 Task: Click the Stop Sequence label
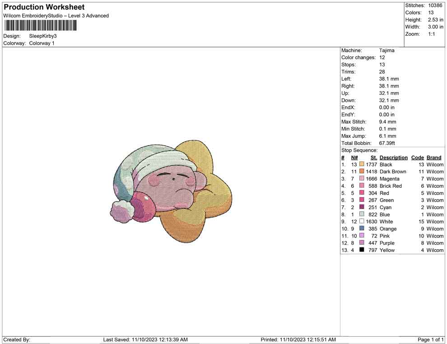(359, 150)
